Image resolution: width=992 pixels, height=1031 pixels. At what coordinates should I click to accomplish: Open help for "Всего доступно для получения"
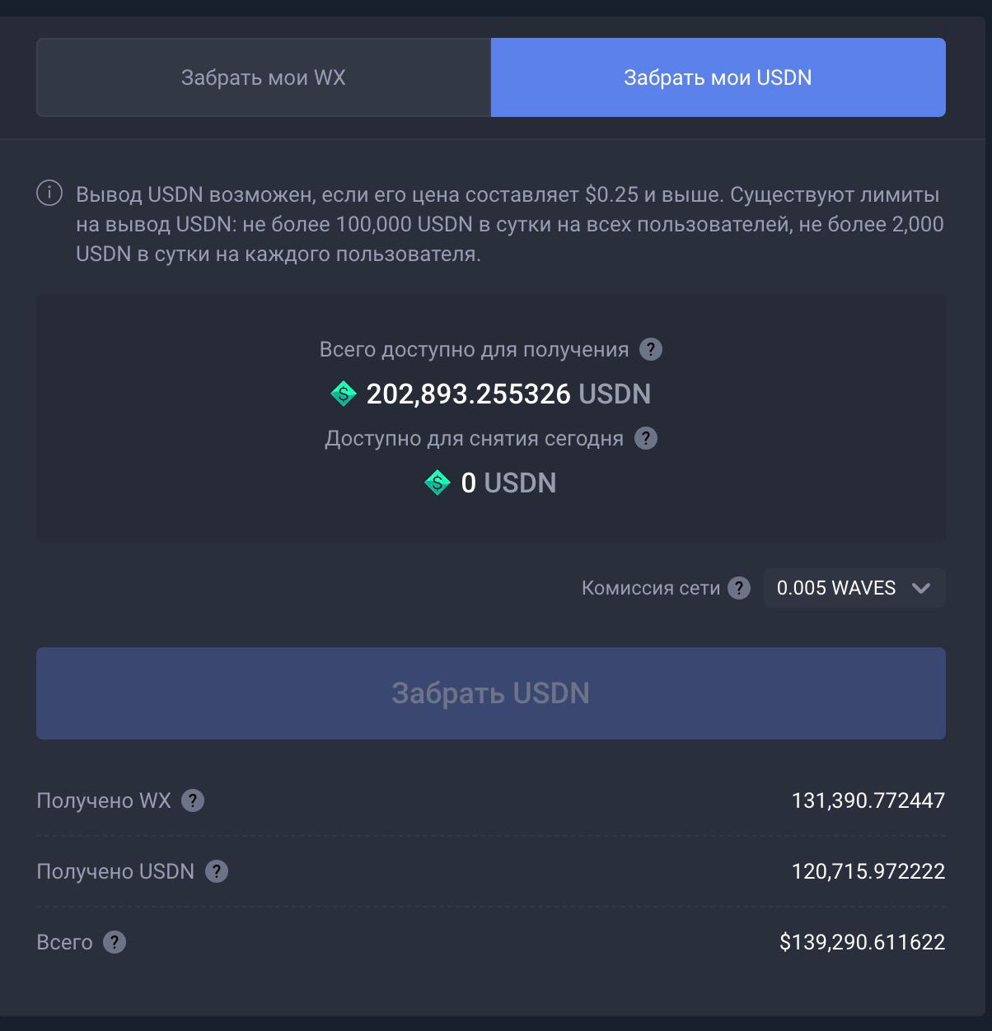(x=651, y=349)
